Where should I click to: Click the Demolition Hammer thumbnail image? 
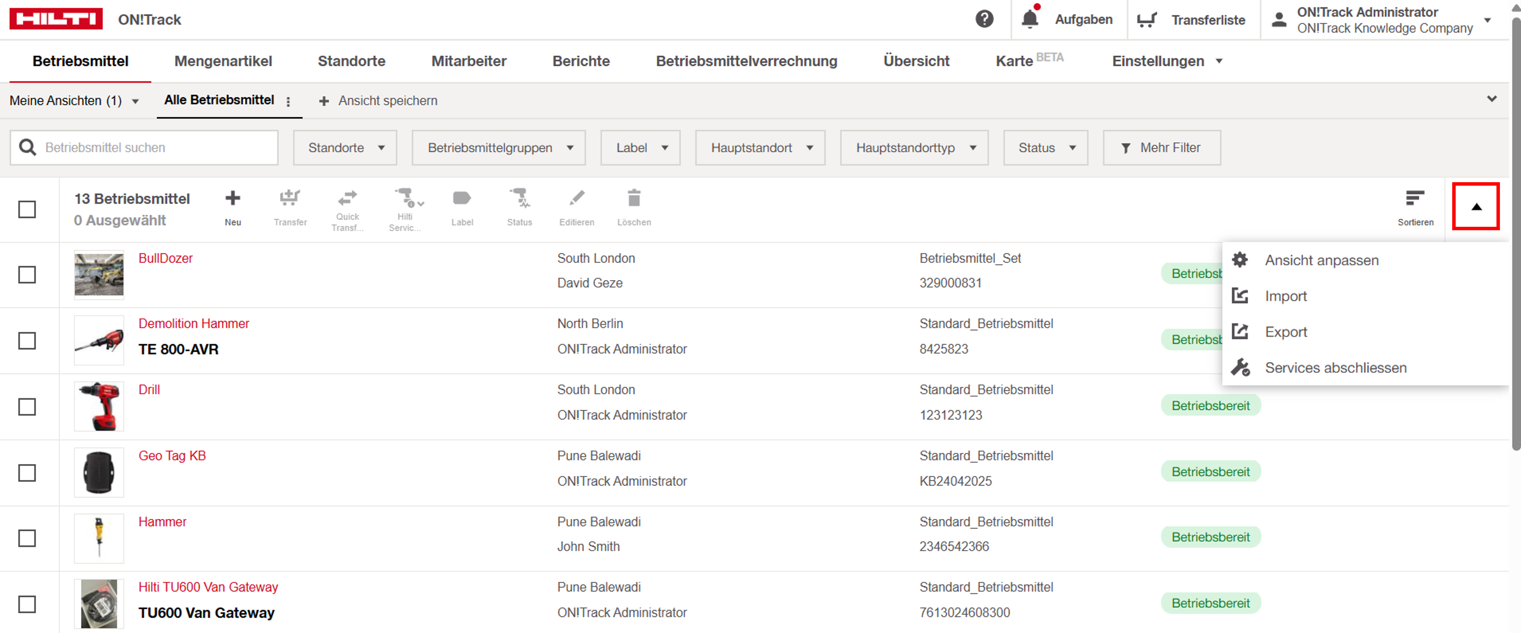click(99, 340)
